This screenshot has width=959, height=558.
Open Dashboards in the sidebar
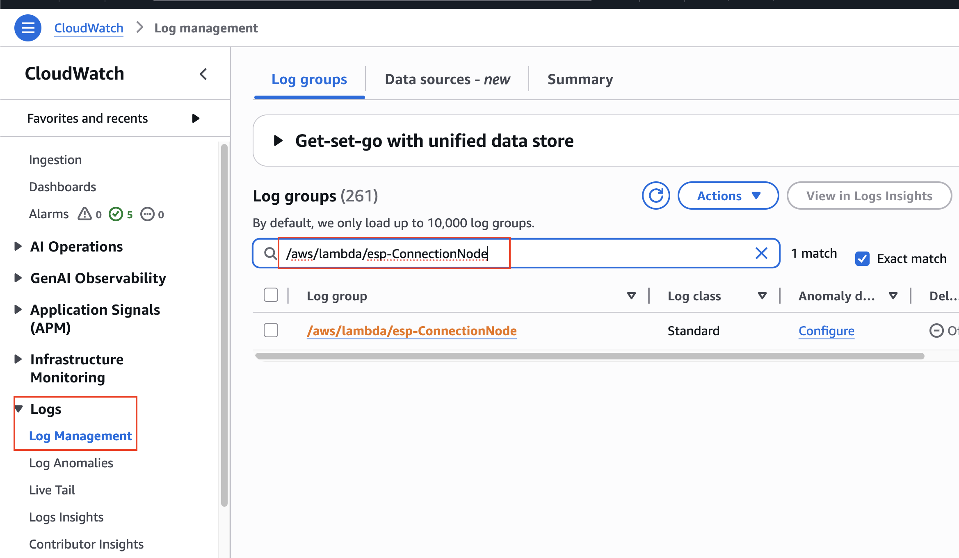pyautogui.click(x=62, y=187)
